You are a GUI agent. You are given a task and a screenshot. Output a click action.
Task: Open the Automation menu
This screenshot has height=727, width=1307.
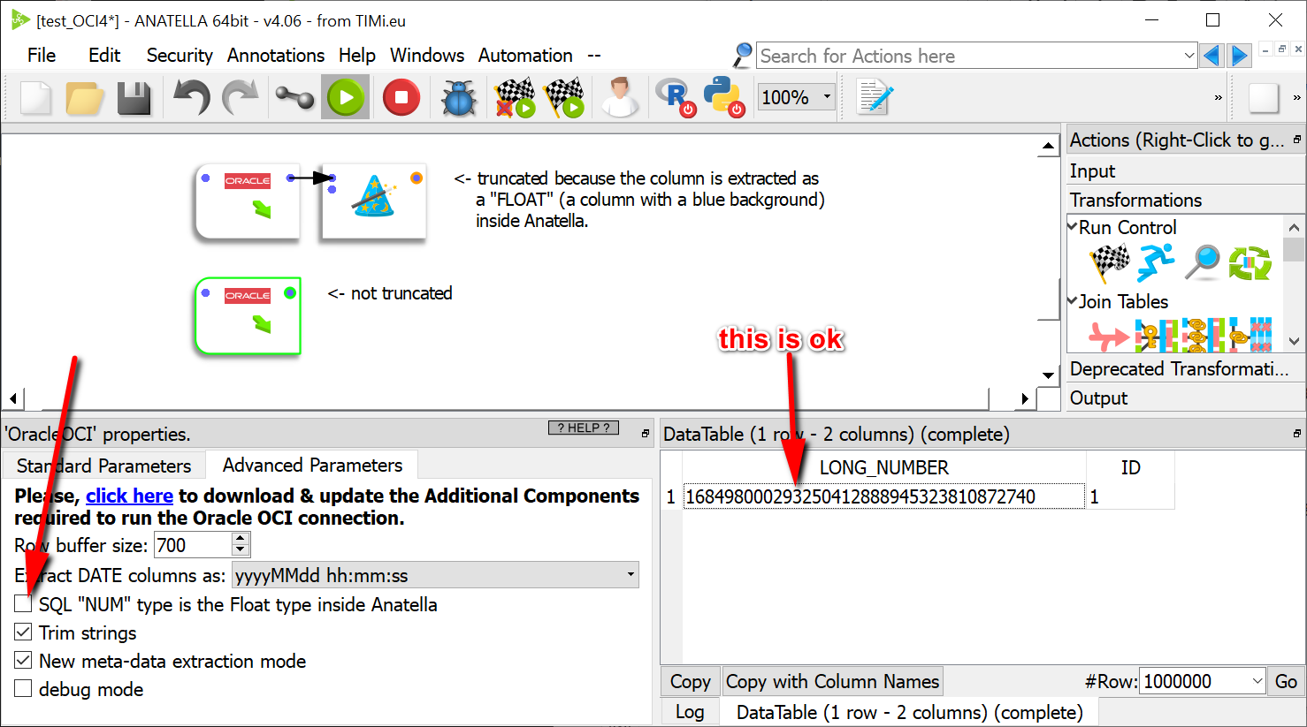tap(525, 56)
